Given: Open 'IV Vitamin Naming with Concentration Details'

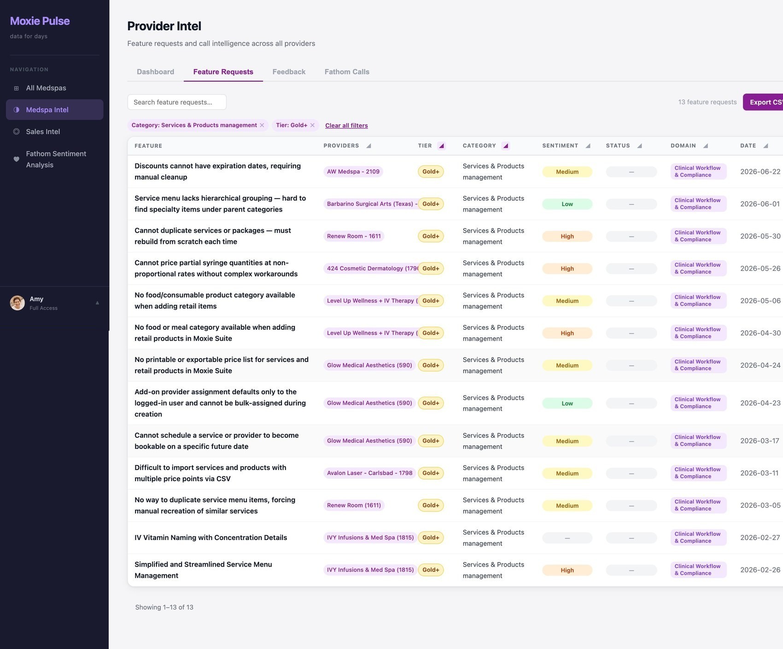Looking at the screenshot, I should (x=210, y=538).
